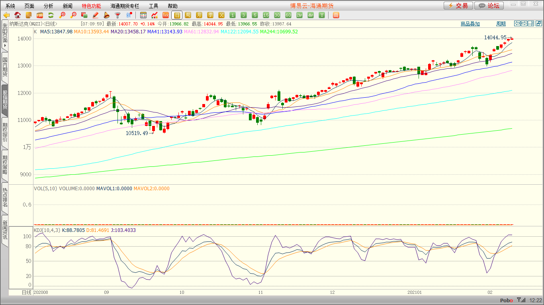
Task: Open the trend chart icon
Action: point(155,15)
